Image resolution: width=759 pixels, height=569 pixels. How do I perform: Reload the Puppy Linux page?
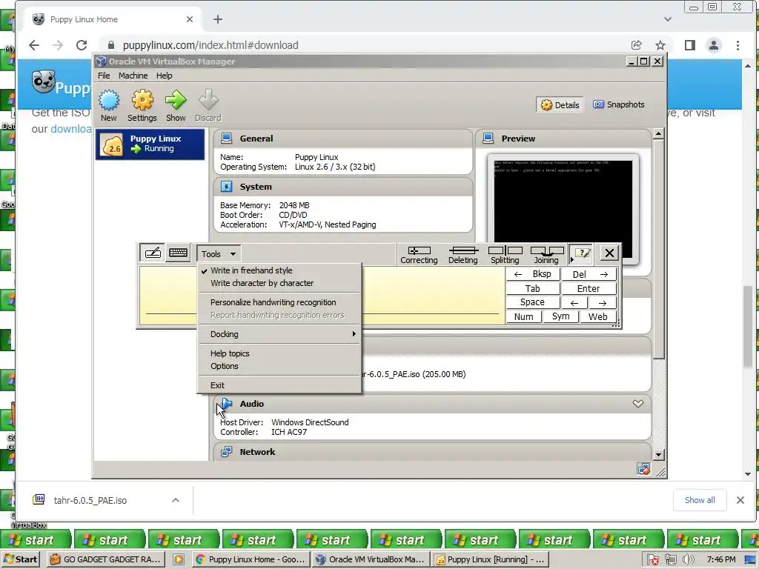[x=82, y=45]
